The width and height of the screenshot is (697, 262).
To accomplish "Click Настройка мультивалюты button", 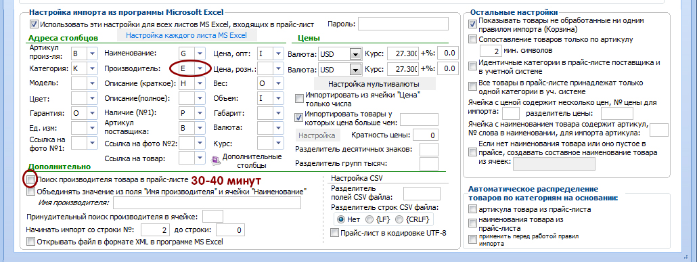I will tap(375, 84).
